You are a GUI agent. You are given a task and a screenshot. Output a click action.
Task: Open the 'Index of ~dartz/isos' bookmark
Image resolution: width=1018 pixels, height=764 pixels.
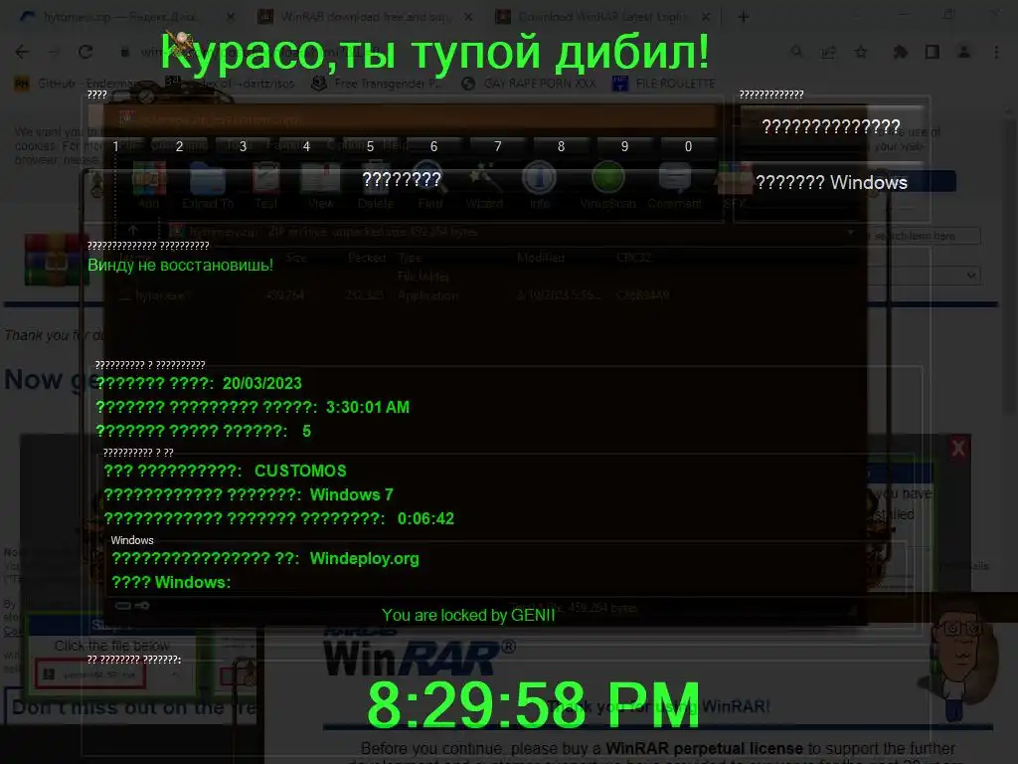coord(230,84)
